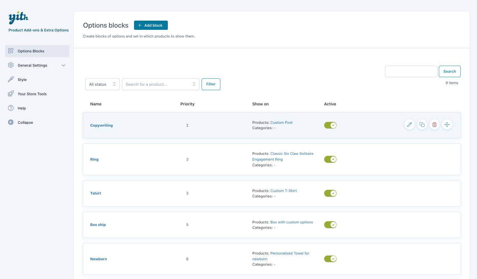
Task: Disable the Copywriting block active toggle
Action: (330, 125)
